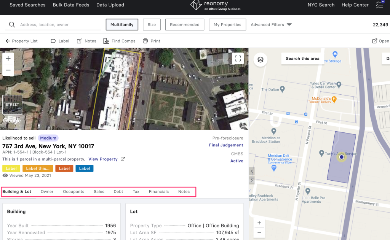The width and height of the screenshot is (390, 240).
Task: Click the Search this area button
Action: click(302, 59)
